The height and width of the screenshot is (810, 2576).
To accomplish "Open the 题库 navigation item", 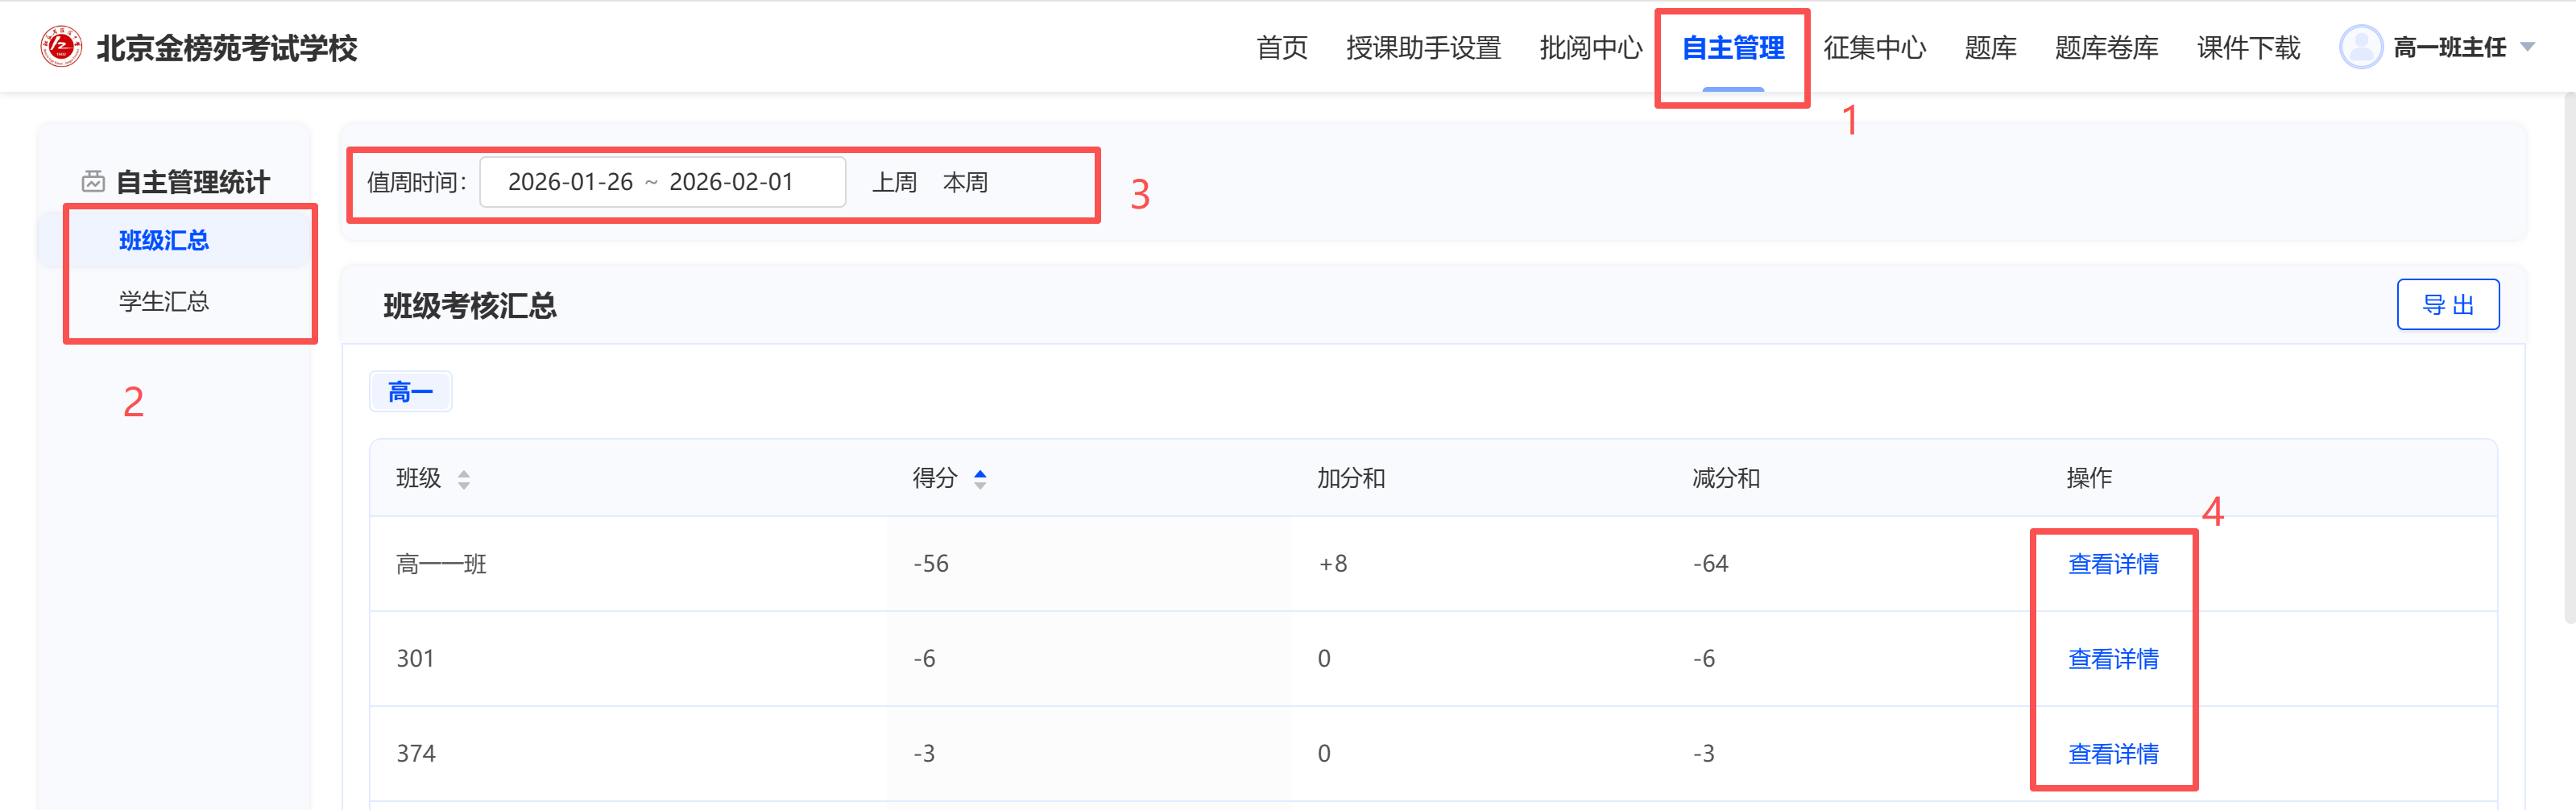I will tap(1990, 47).
